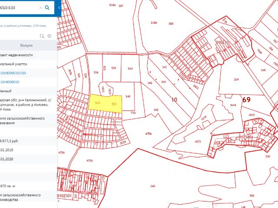Clear the search field with the X icon
This screenshot has width=278, height=208.
click(x=40, y=7)
